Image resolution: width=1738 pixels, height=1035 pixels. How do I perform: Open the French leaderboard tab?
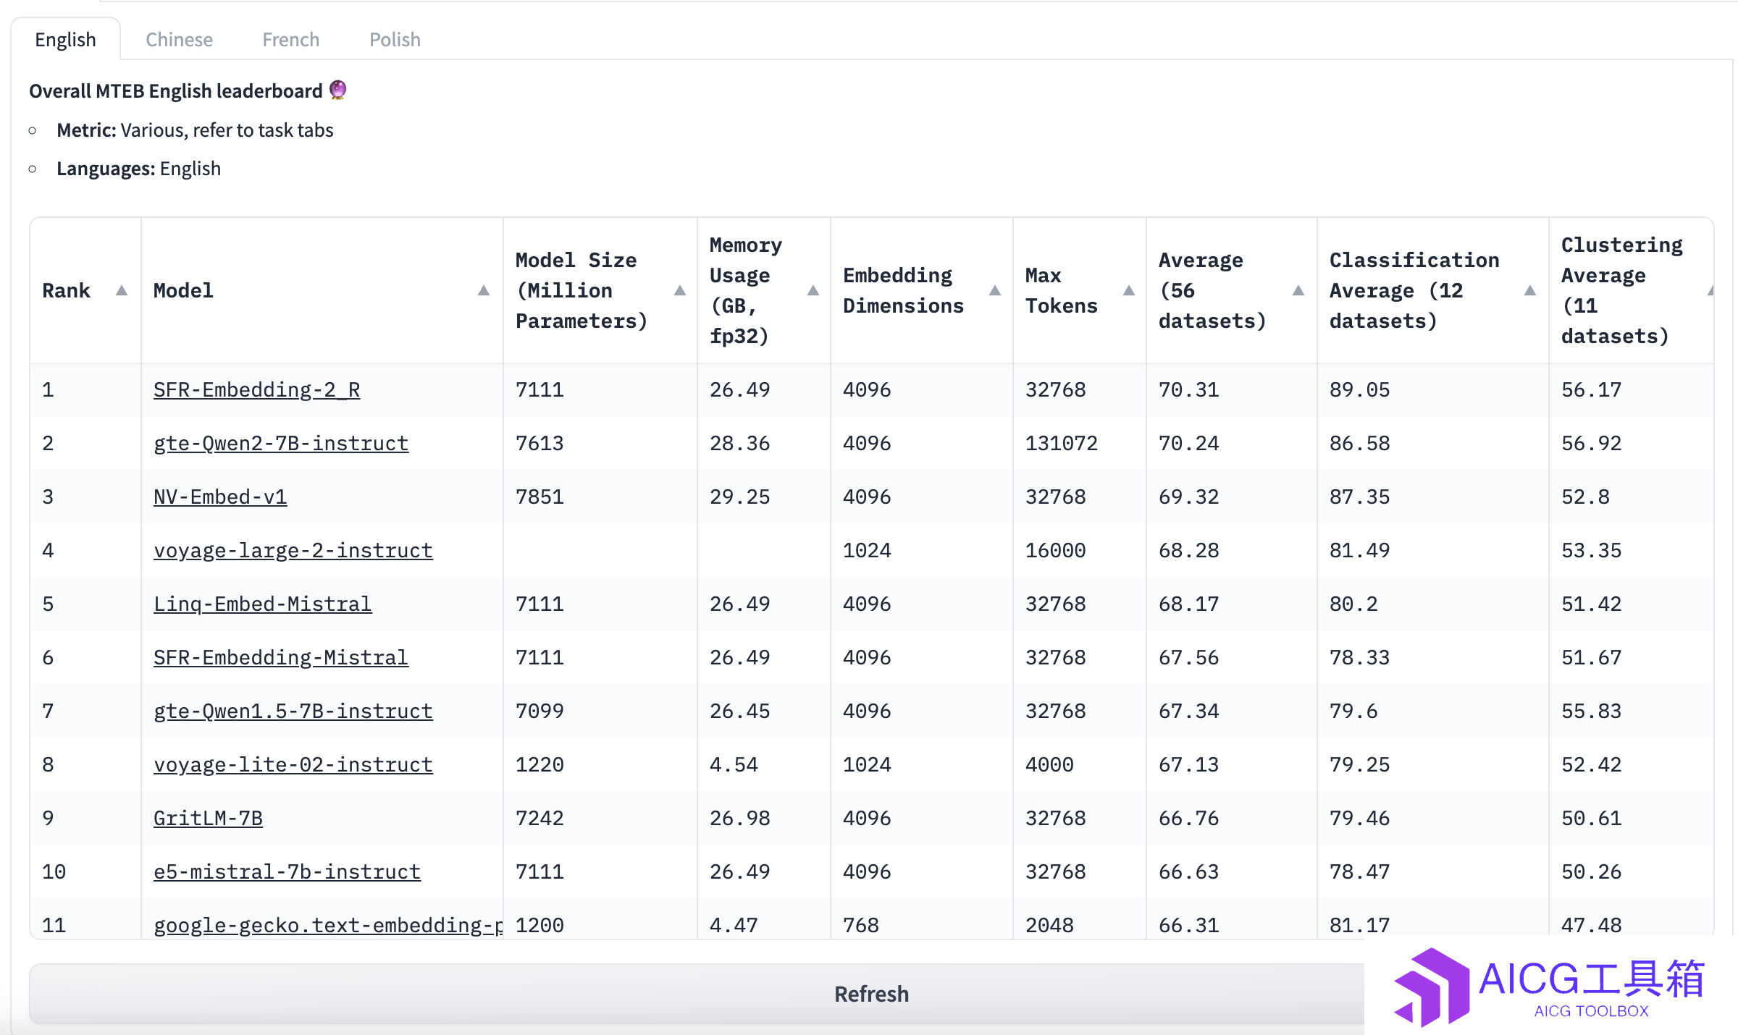[290, 39]
